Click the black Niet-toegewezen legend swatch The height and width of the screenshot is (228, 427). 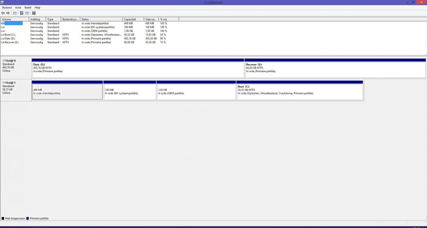coord(3,219)
